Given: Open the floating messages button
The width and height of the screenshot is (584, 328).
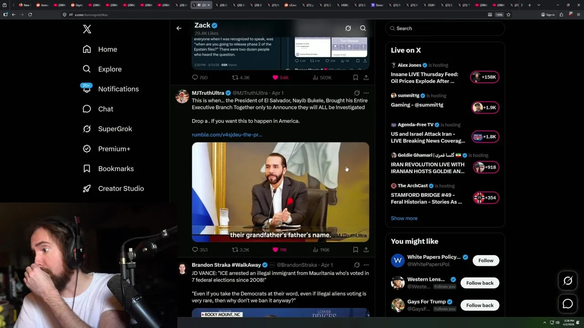Looking at the screenshot, I should coord(568,303).
